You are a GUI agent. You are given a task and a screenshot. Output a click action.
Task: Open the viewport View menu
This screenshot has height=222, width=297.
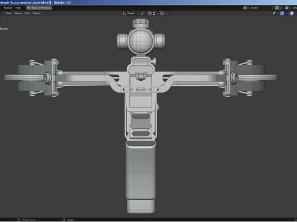[x=9, y=14]
